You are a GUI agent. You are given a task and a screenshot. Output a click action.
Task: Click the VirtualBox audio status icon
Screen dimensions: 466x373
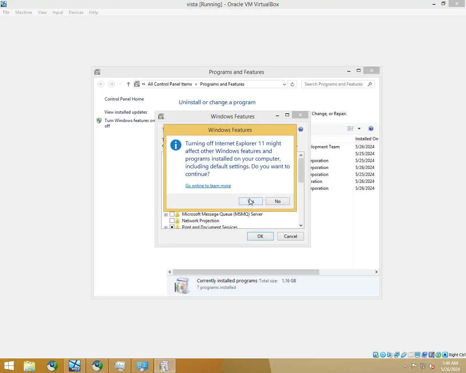pos(390,355)
